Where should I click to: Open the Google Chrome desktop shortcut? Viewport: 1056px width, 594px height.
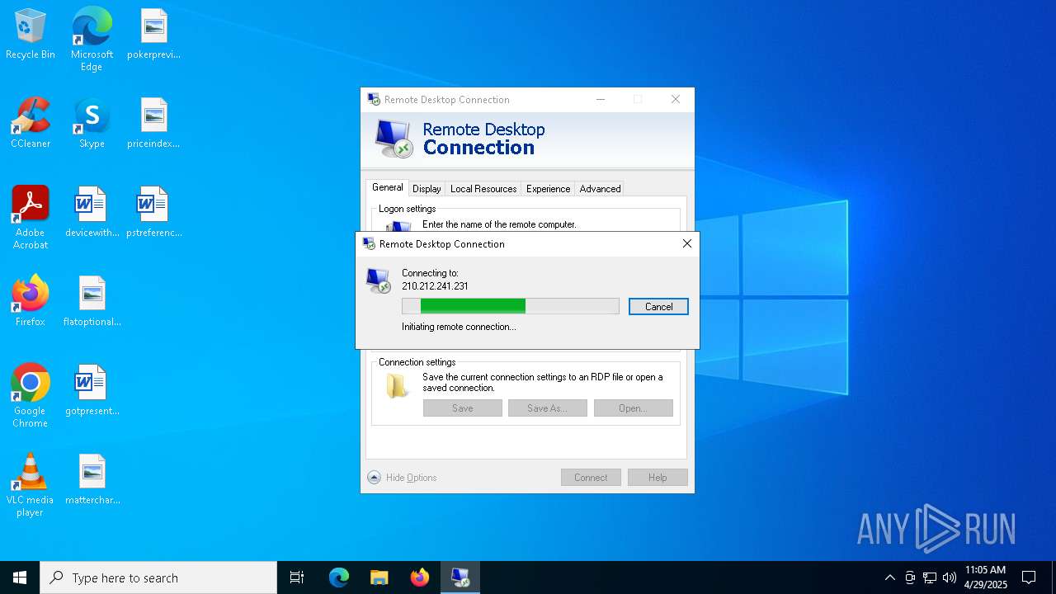pos(31,396)
